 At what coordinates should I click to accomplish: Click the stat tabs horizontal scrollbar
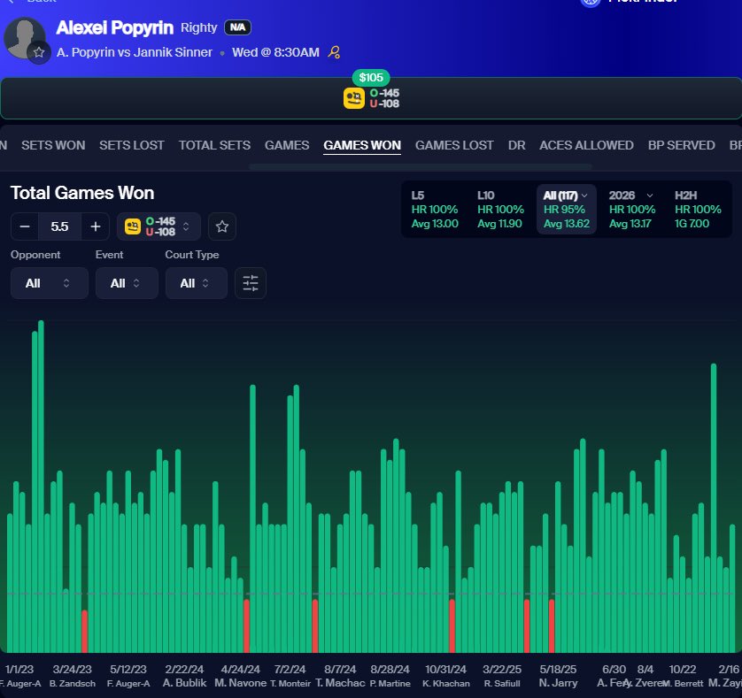pyautogui.click(x=421, y=167)
